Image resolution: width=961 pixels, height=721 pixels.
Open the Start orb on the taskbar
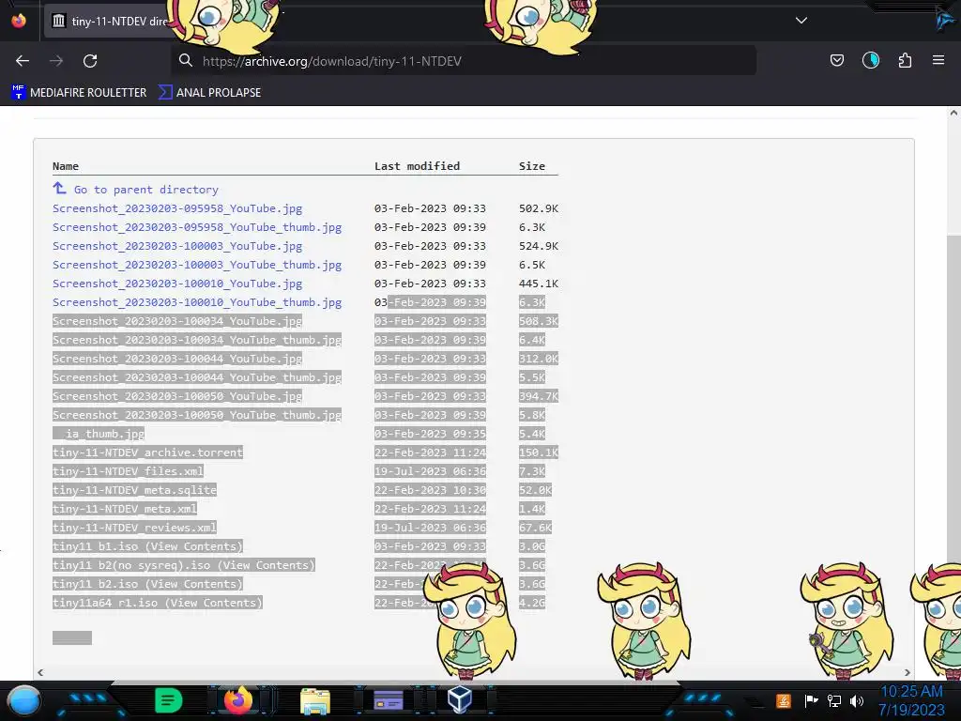[23, 701]
